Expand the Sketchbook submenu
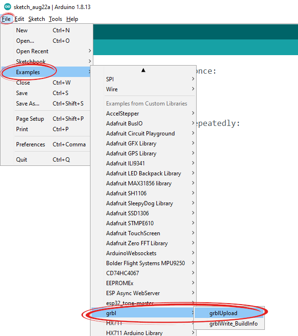 pos(45,61)
